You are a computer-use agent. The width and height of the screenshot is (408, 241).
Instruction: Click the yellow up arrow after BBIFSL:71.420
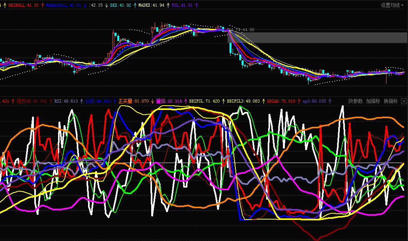point(223,101)
